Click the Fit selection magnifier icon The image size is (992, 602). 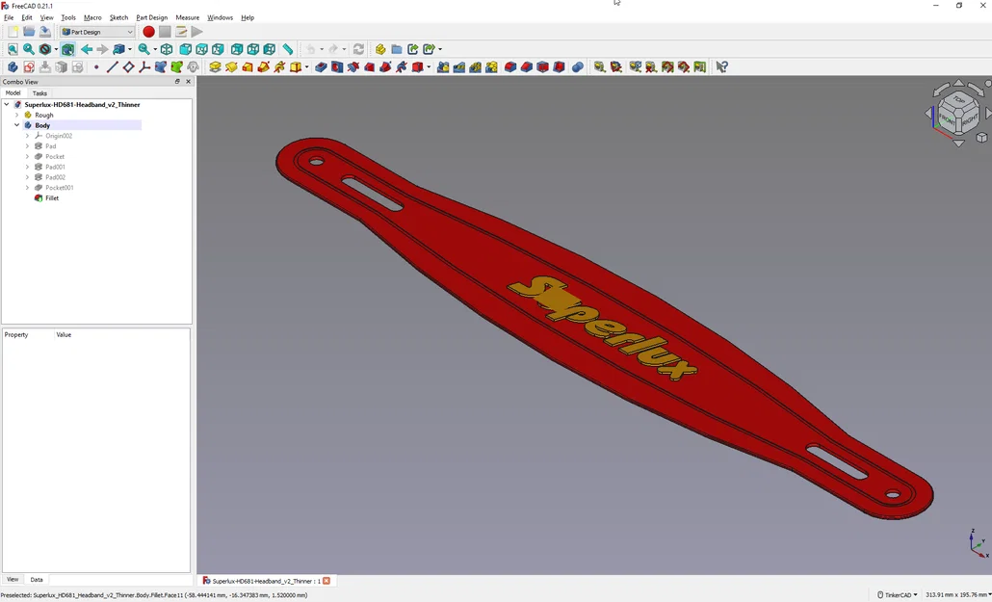point(29,49)
